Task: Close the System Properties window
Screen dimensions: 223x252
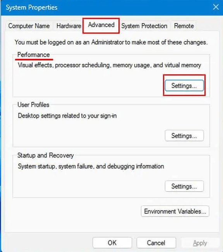Action: (216, 7)
